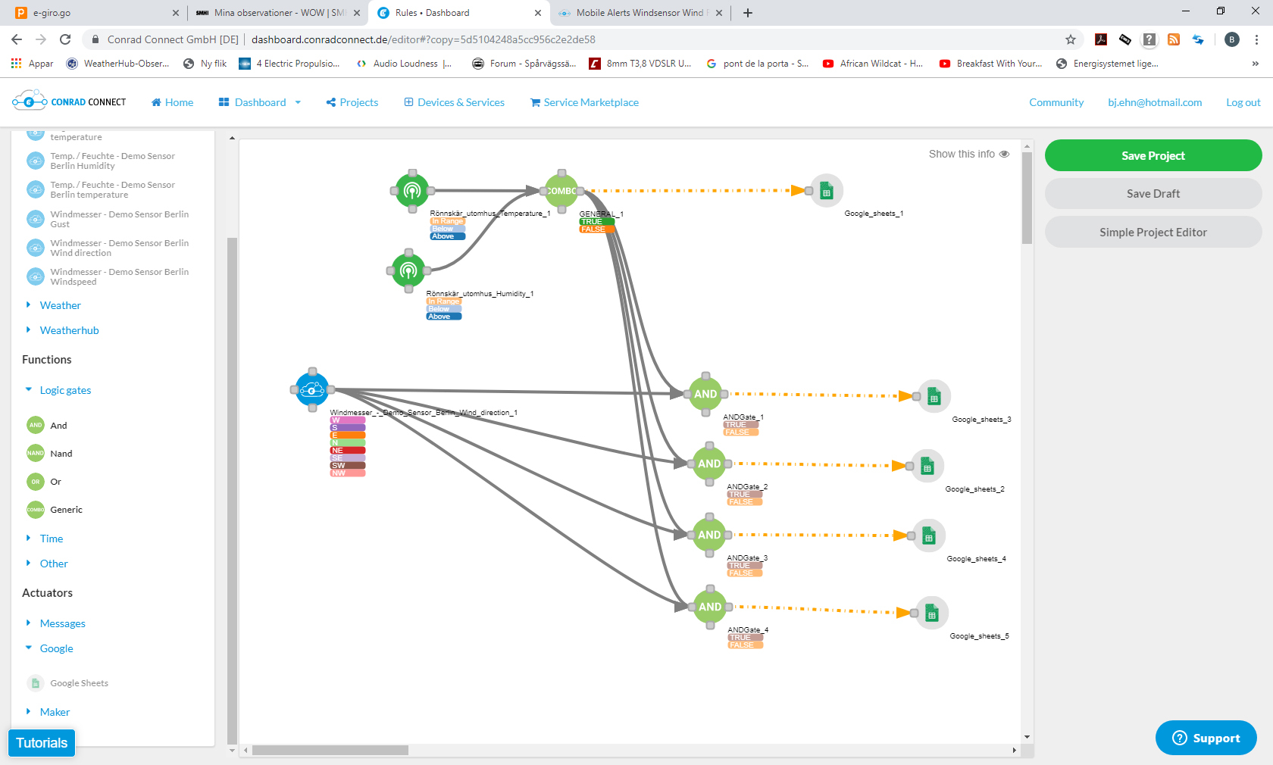The image size is (1273, 765).
Task: Open the bj.ehn@hotmail.com account link
Action: (x=1155, y=102)
